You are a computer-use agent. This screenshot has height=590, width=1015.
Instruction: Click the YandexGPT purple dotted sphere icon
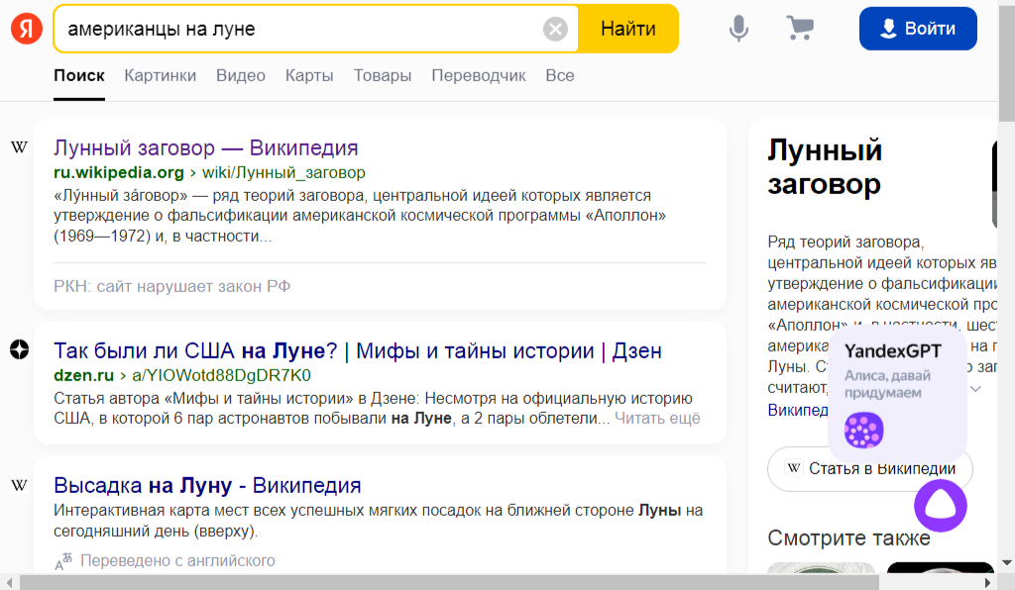863,430
